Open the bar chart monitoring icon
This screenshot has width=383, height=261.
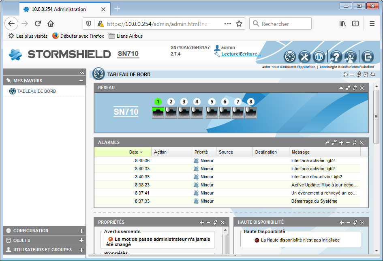[x=319, y=56]
